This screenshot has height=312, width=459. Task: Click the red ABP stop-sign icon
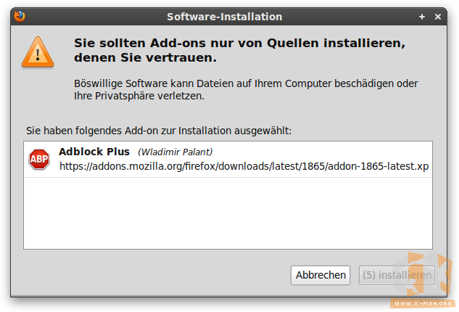[x=39, y=159]
